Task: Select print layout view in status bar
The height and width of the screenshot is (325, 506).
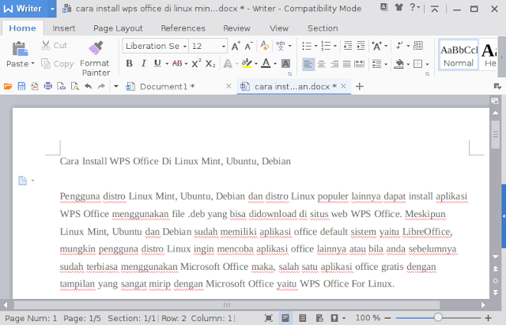Action: [285, 318]
